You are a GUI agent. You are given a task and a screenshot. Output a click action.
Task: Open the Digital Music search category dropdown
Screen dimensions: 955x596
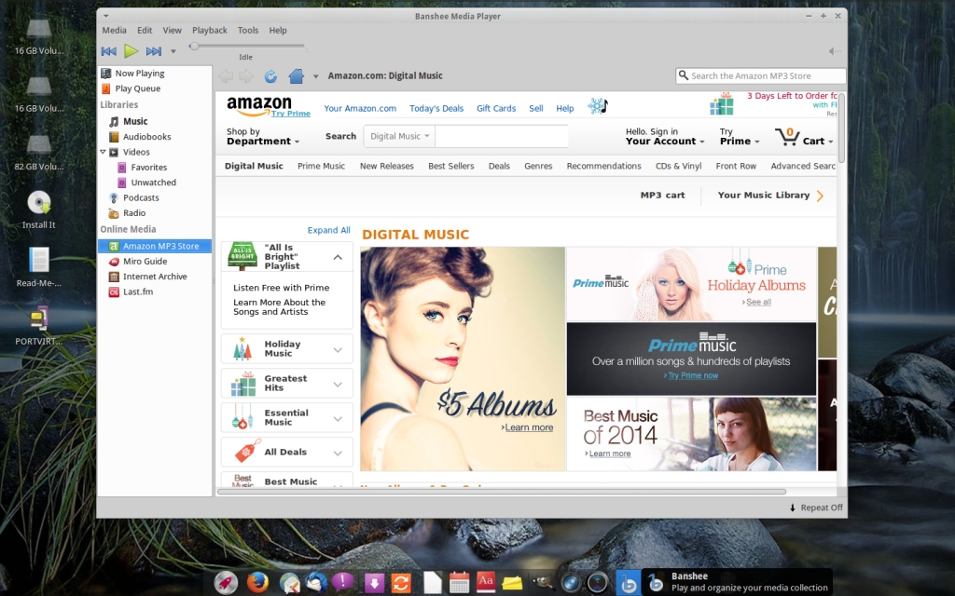[400, 136]
